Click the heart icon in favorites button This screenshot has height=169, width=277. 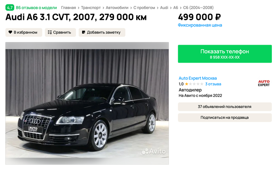tap(10, 32)
